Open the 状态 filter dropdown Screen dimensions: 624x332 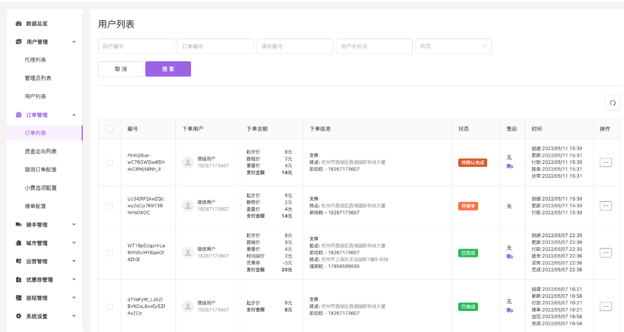tap(453, 46)
